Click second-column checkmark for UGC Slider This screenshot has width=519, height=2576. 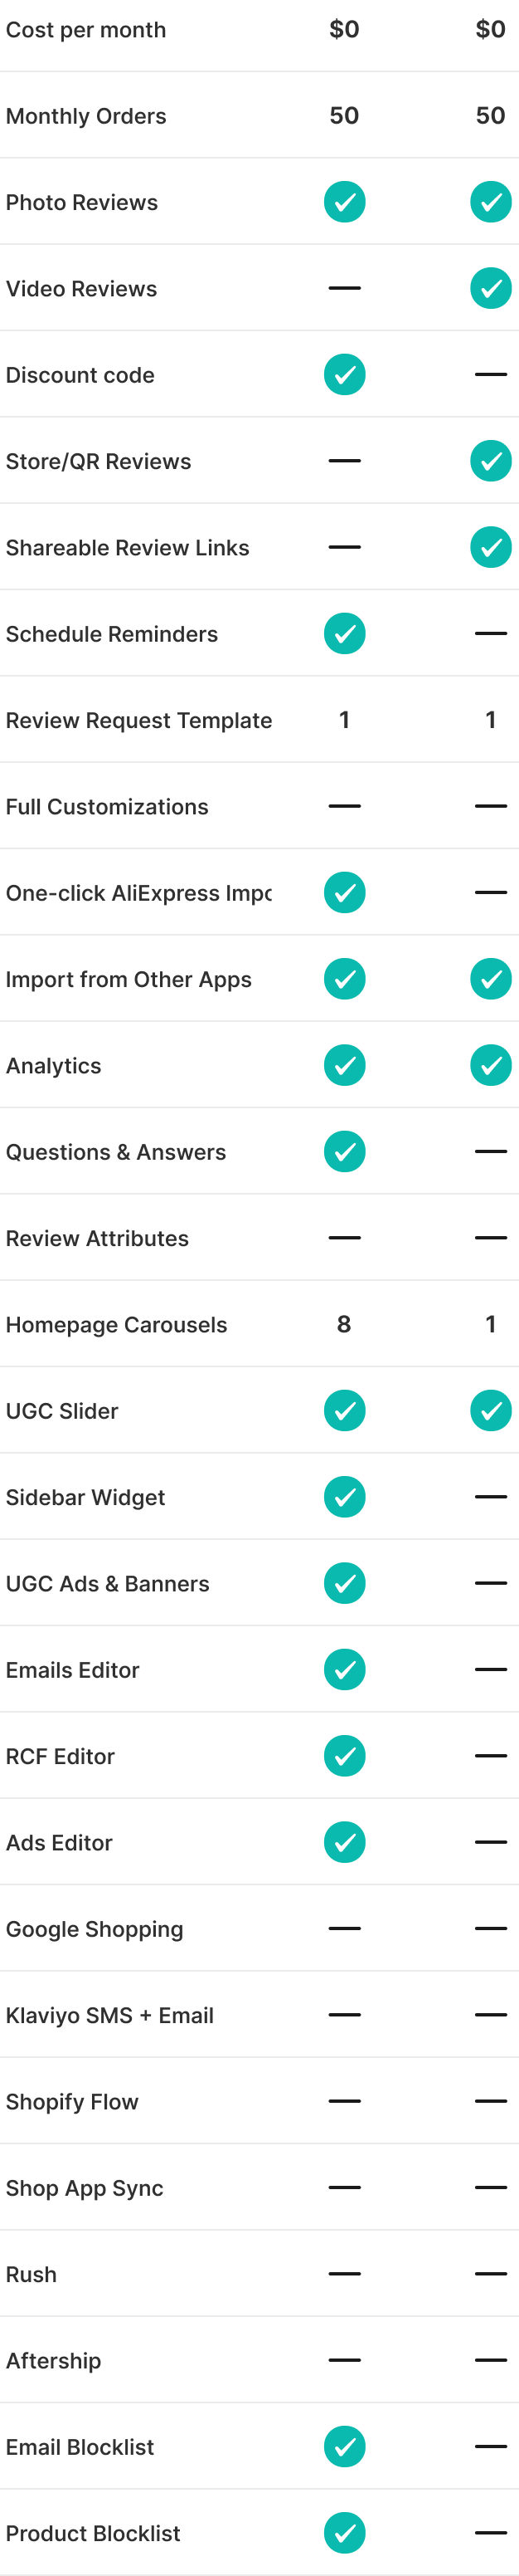coord(490,1411)
